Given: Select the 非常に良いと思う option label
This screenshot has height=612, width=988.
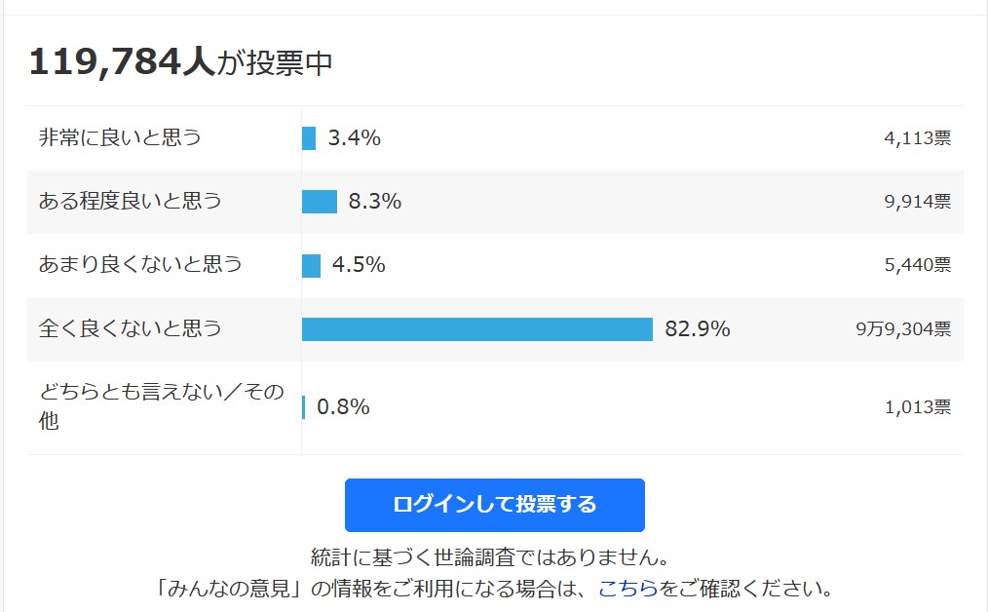Looking at the screenshot, I should 120,137.
